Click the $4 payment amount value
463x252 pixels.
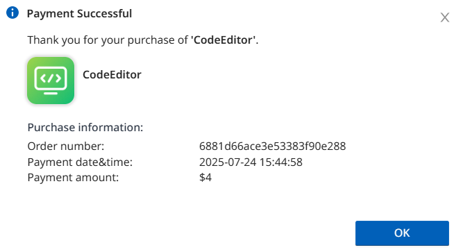click(205, 178)
